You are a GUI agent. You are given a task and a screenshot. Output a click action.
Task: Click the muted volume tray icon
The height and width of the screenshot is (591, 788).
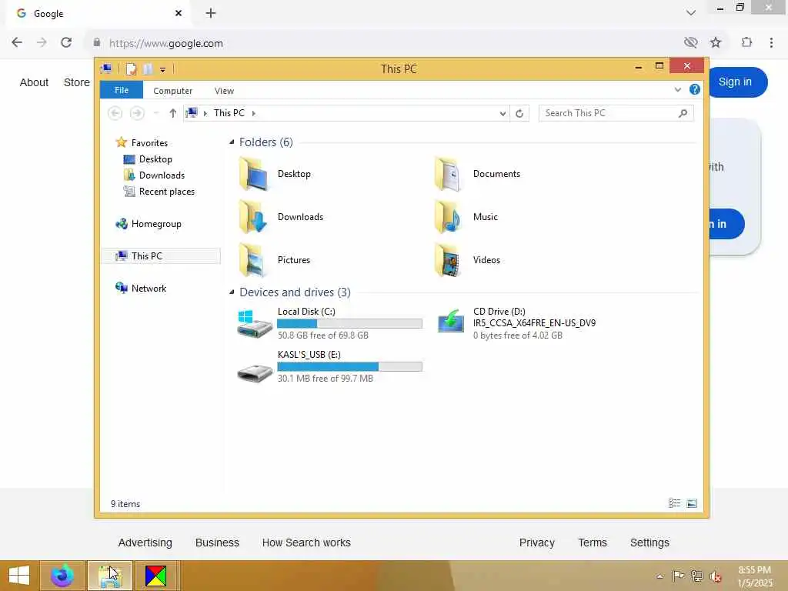click(x=715, y=576)
